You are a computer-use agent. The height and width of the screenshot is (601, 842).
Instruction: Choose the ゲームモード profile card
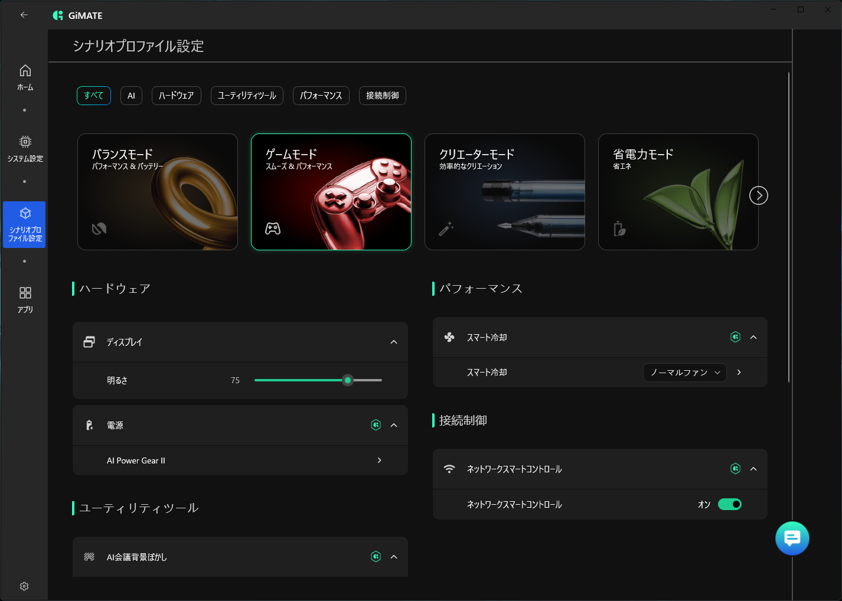click(331, 192)
